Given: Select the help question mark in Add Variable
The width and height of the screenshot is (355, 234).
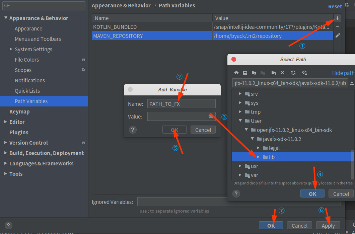Looking at the screenshot, I should pos(133,130).
